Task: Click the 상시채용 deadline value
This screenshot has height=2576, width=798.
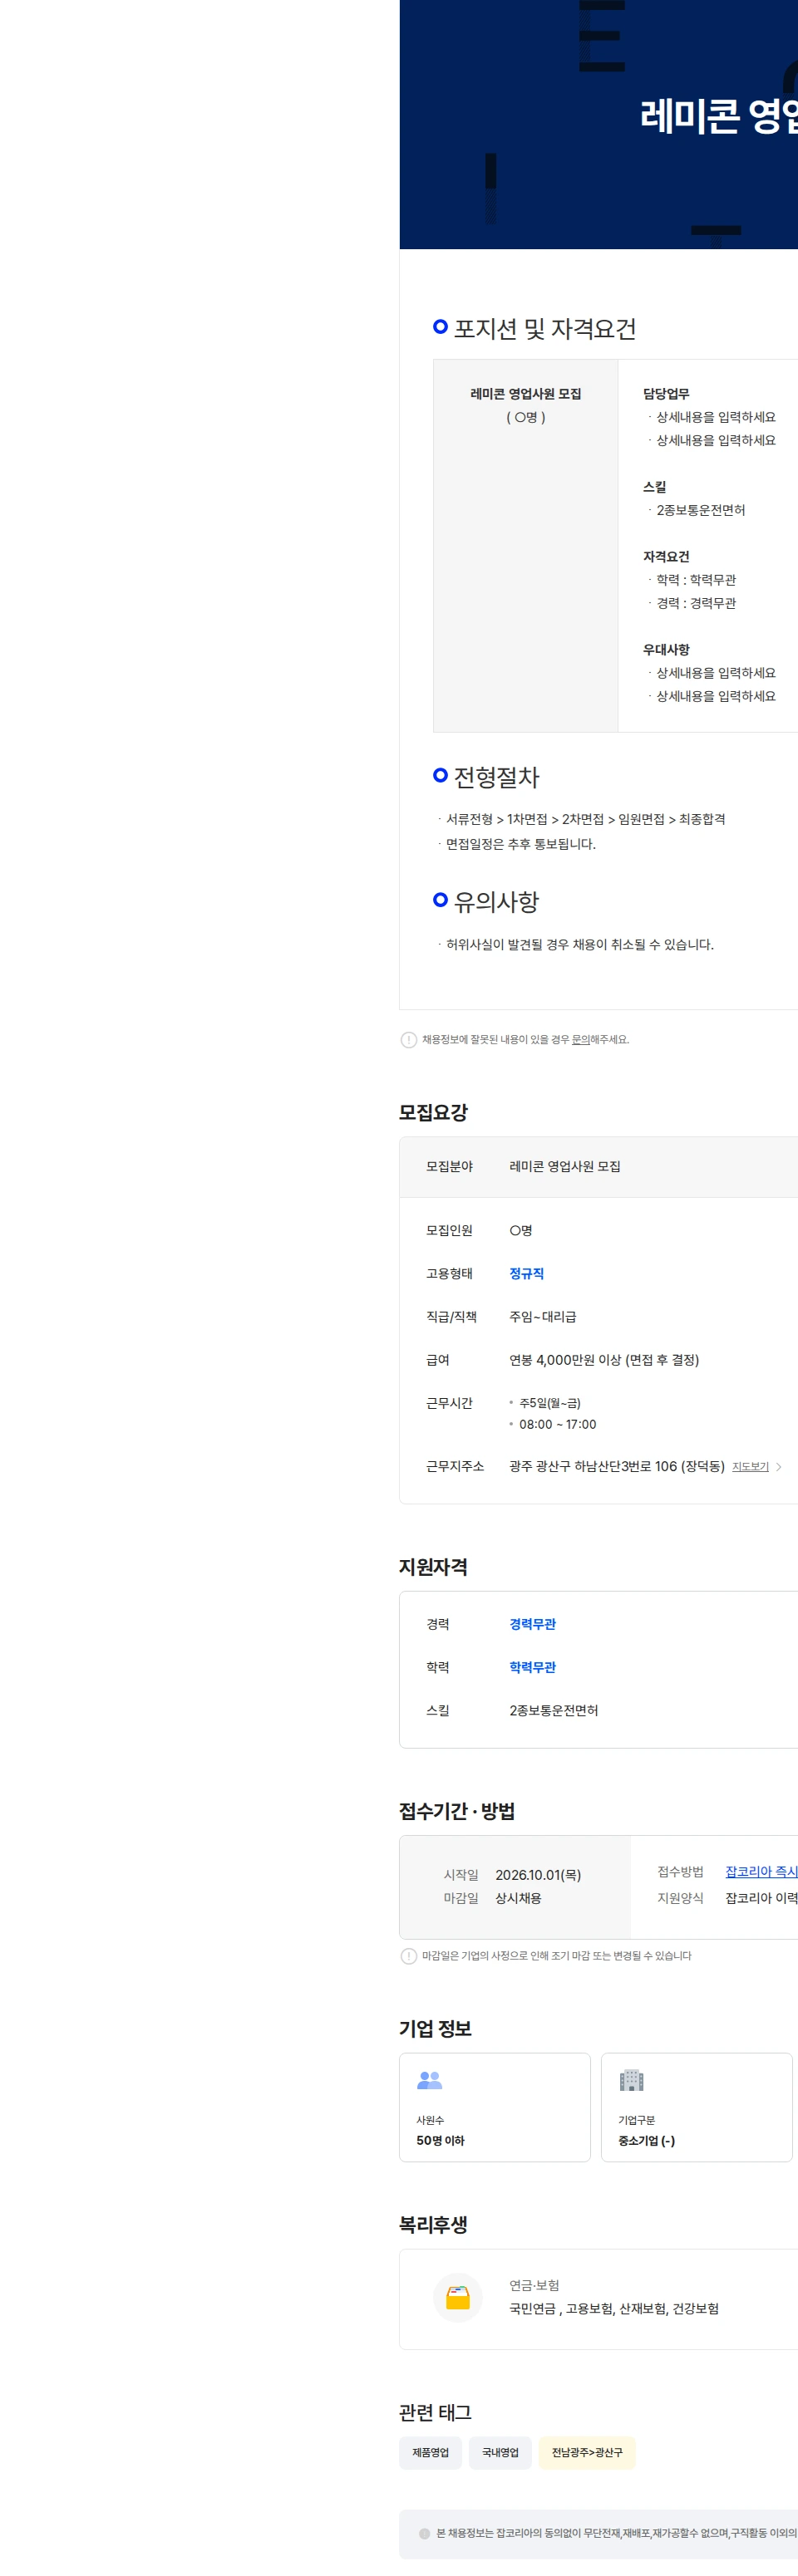Action: (519, 1898)
